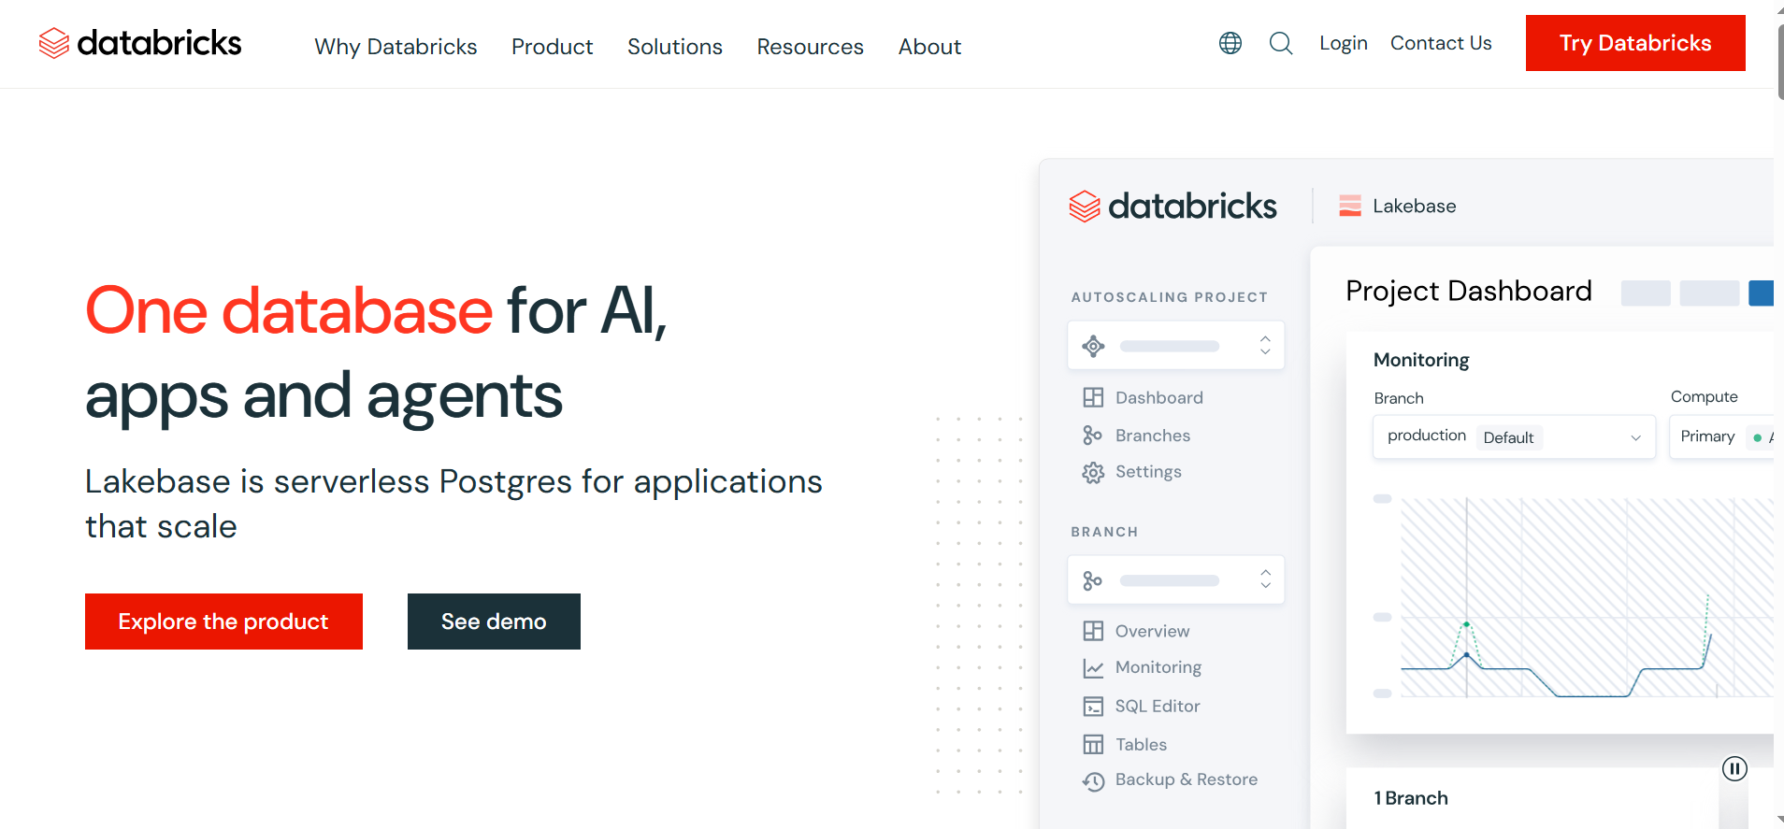Open the About menu

click(x=929, y=47)
